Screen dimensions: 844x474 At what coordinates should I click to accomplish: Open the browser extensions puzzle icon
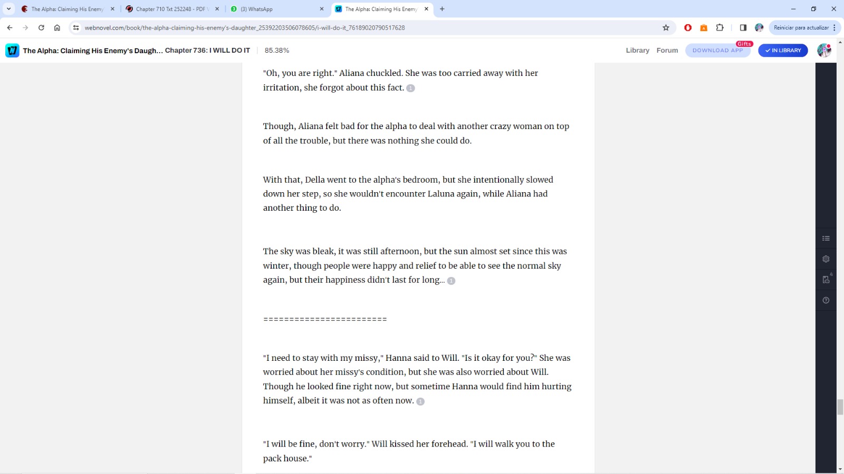[x=720, y=28]
